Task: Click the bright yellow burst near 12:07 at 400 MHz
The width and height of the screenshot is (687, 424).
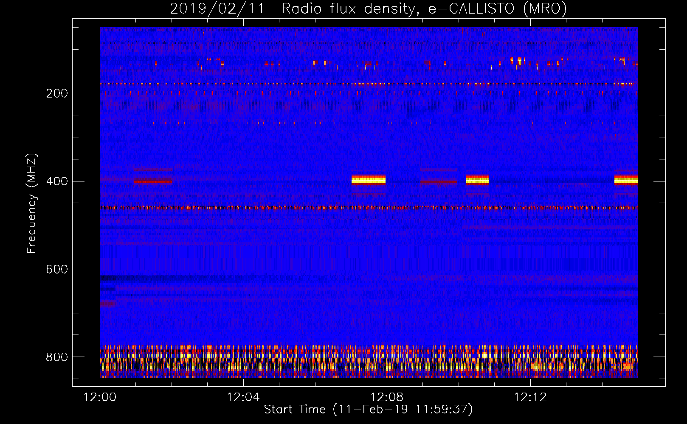Action: [x=369, y=180]
